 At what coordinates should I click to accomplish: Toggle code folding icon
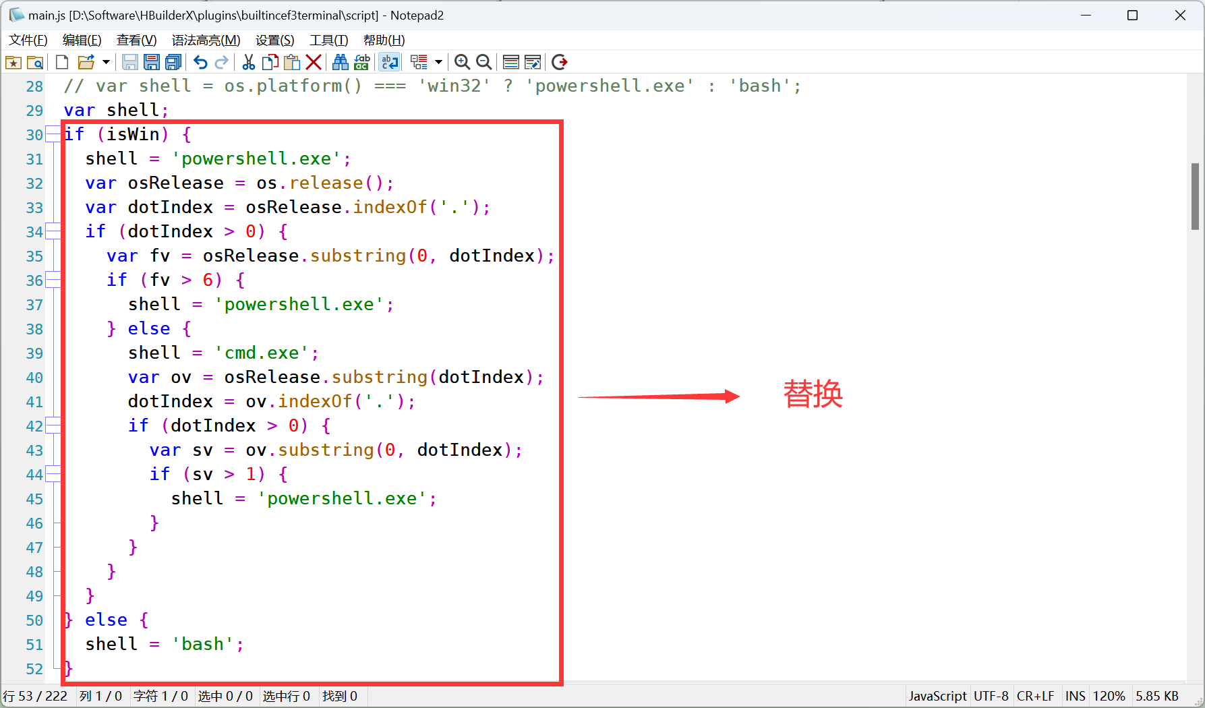click(x=419, y=63)
